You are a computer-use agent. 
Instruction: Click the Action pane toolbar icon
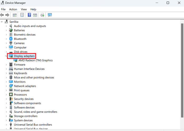tap(35, 15)
